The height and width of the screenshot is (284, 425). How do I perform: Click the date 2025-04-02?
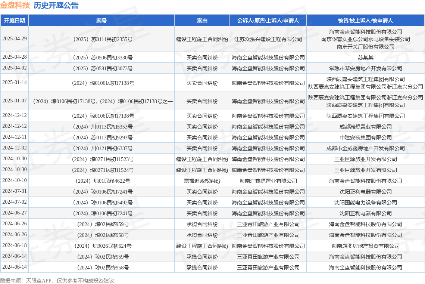pyautogui.click(x=15, y=68)
